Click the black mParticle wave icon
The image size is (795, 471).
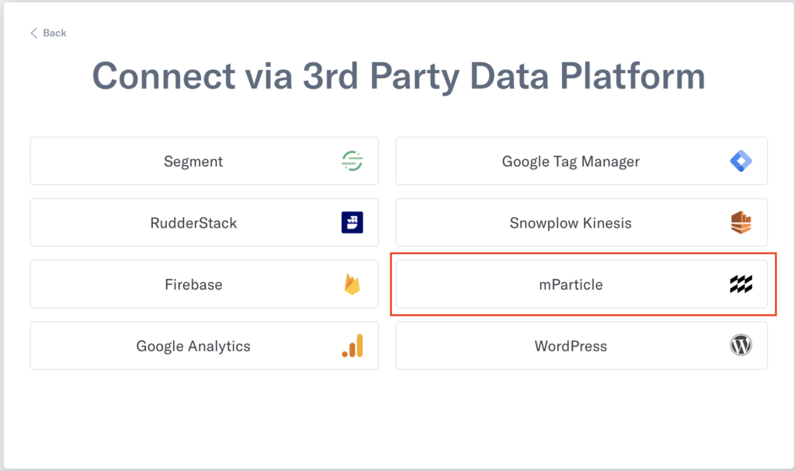click(x=741, y=284)
